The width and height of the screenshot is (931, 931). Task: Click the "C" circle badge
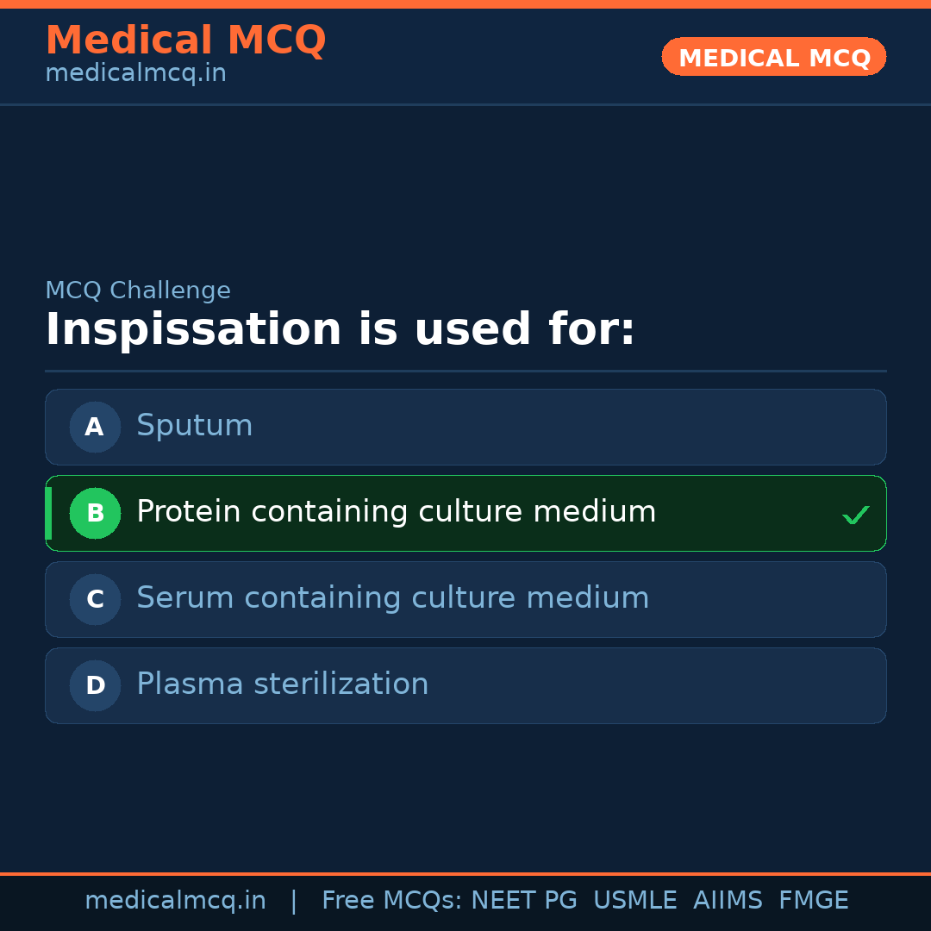tap(95, 599)
